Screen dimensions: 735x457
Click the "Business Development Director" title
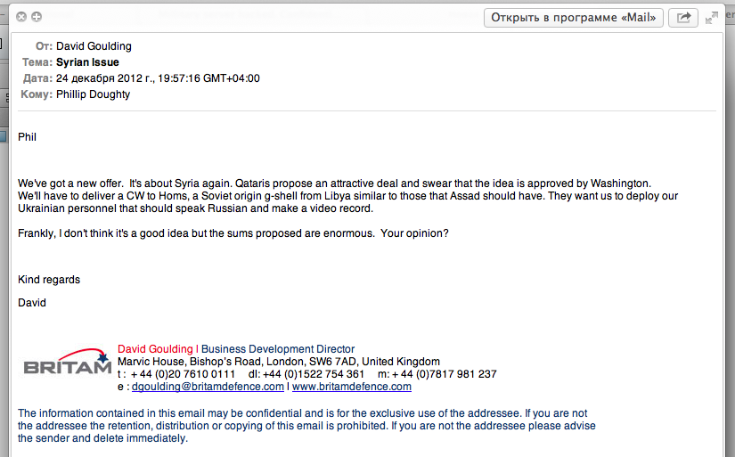pyautogui.click(x=278, y=349)
